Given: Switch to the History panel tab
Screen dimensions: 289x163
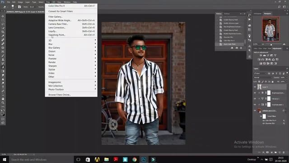Looking at the screenshot, I should (219, 14).
